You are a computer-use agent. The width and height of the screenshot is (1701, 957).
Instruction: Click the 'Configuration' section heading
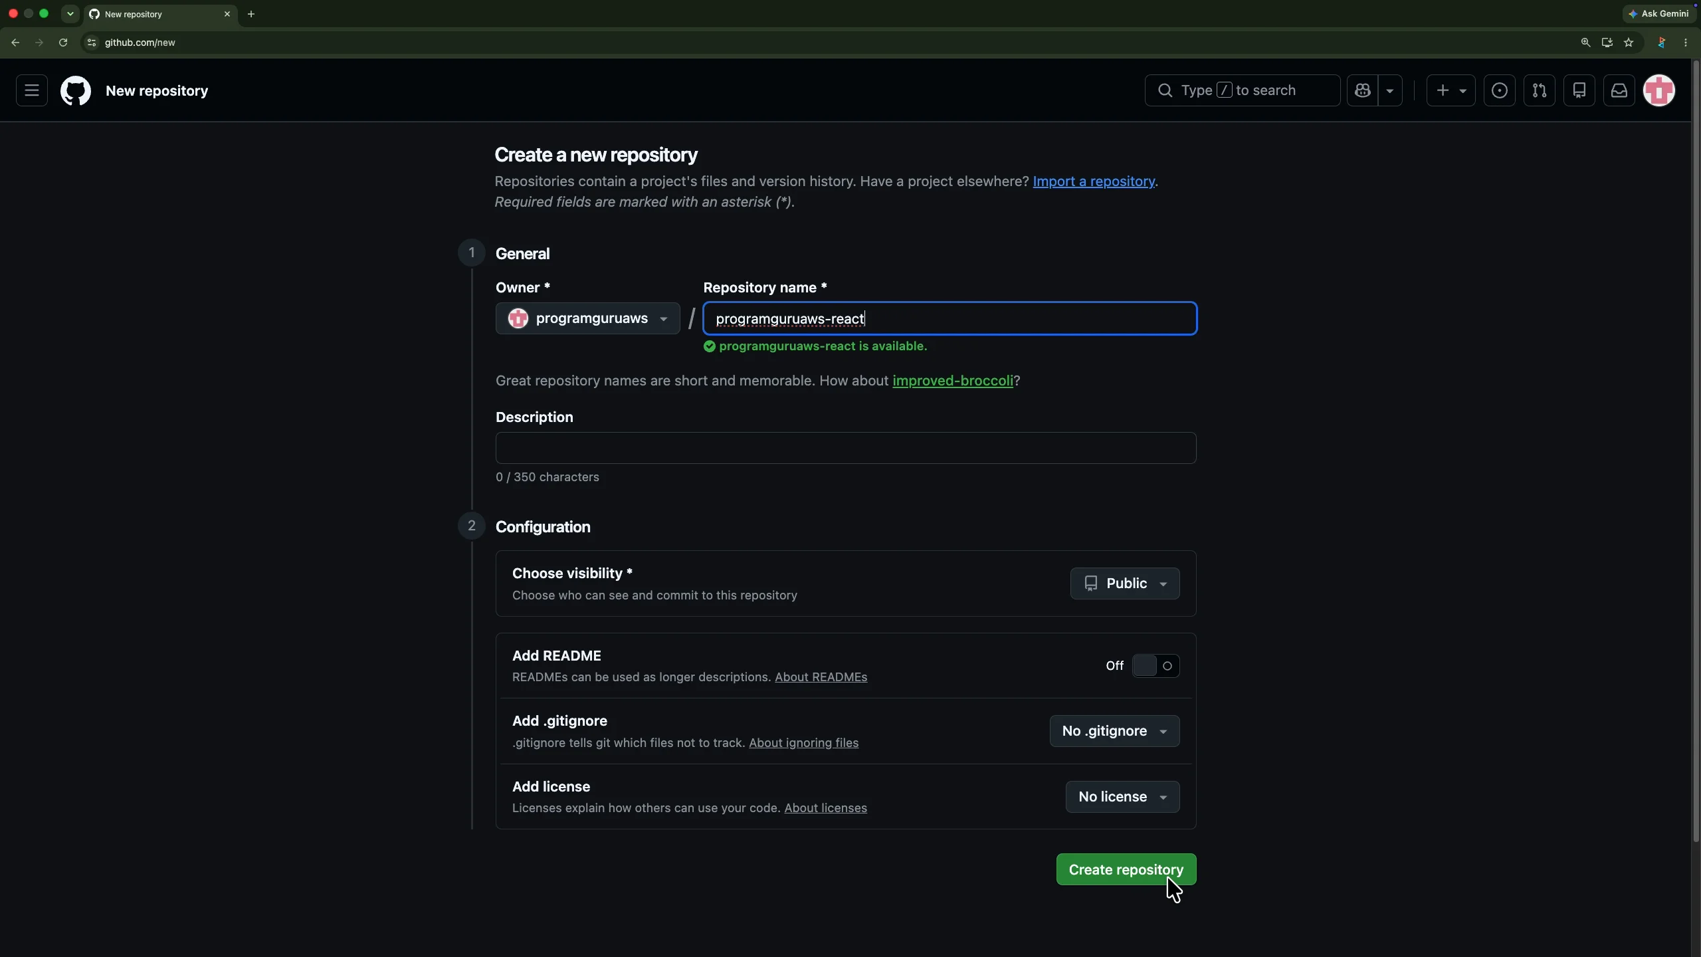[x=543, y=527]
